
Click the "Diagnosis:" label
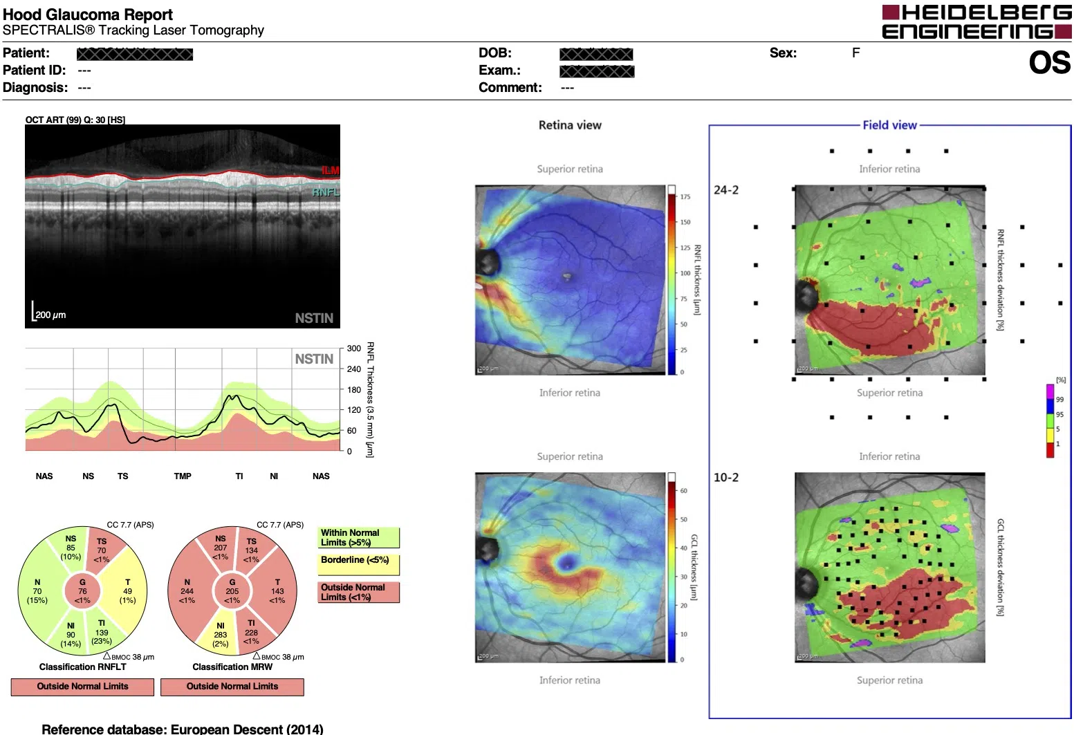(35, 88)
